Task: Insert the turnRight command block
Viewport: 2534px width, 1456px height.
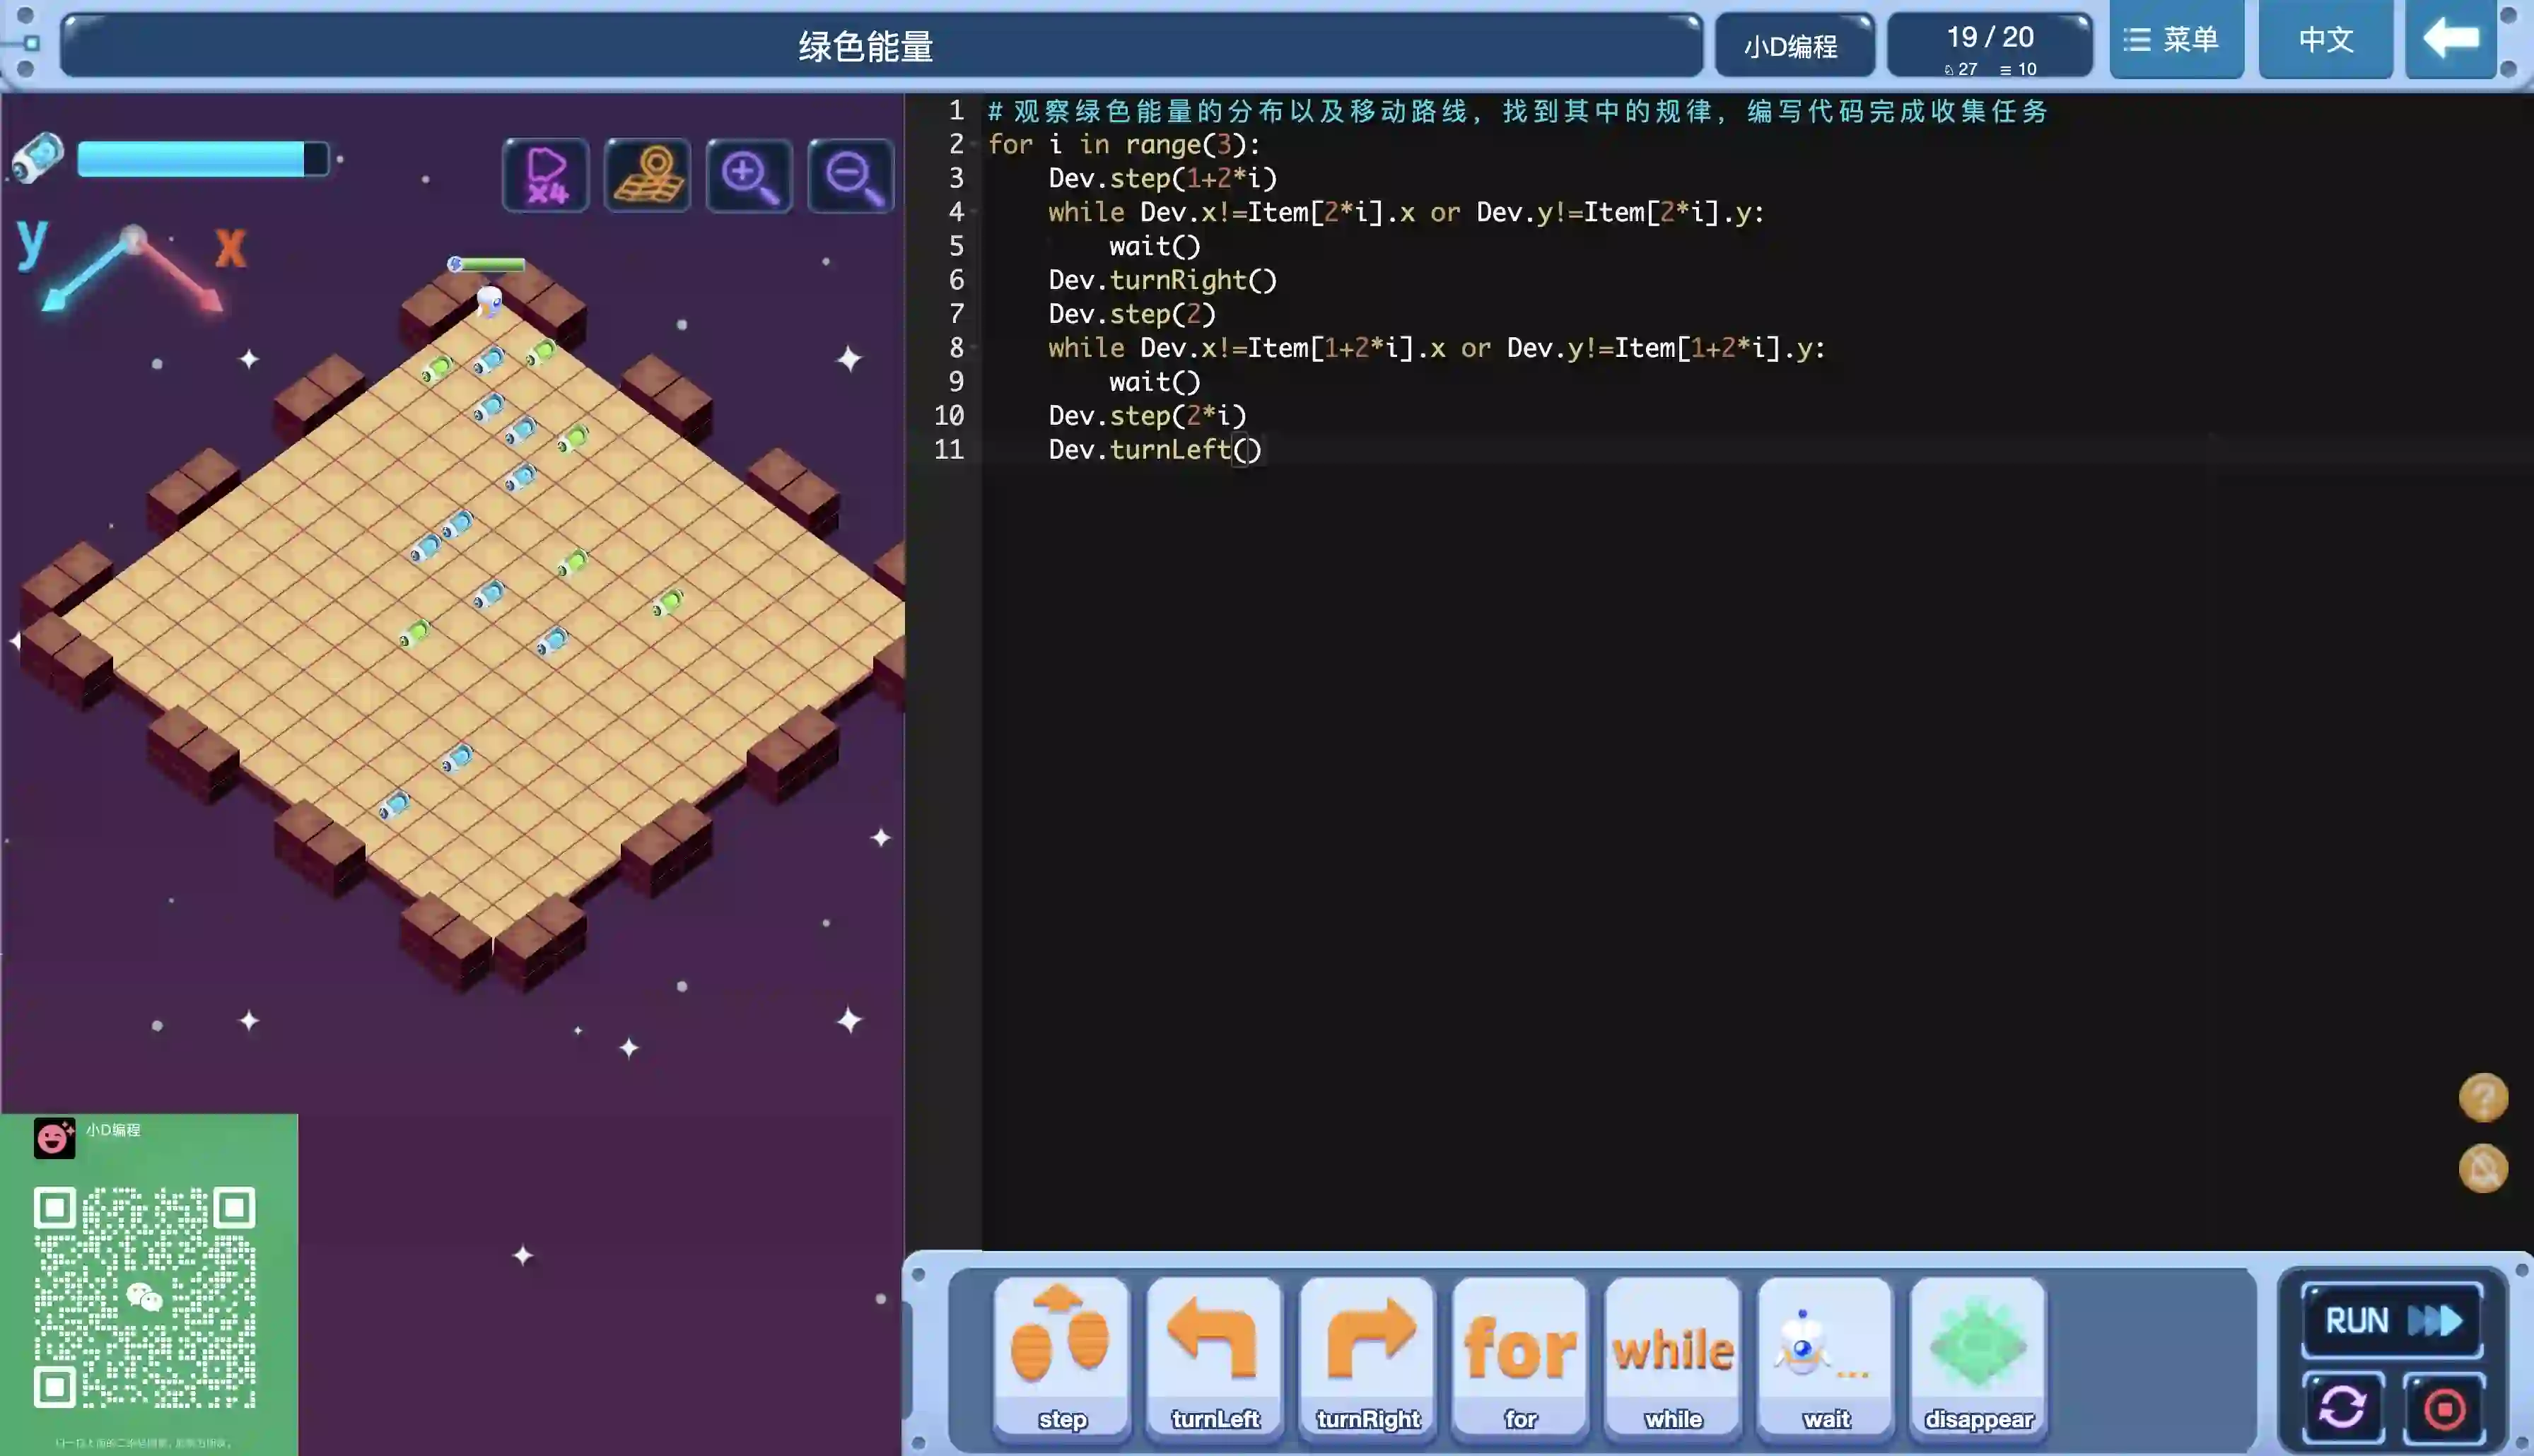Action: [x=1367, y=1356]
